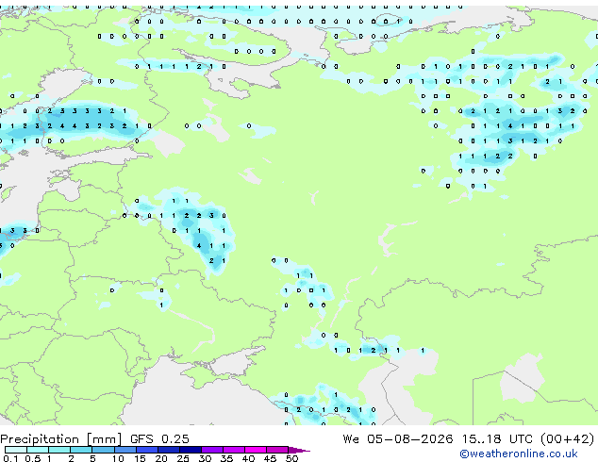This screenshot has width=598, height=462.
Task: Click the over-50 mm legend arrow tip
Action: [299, 450]
